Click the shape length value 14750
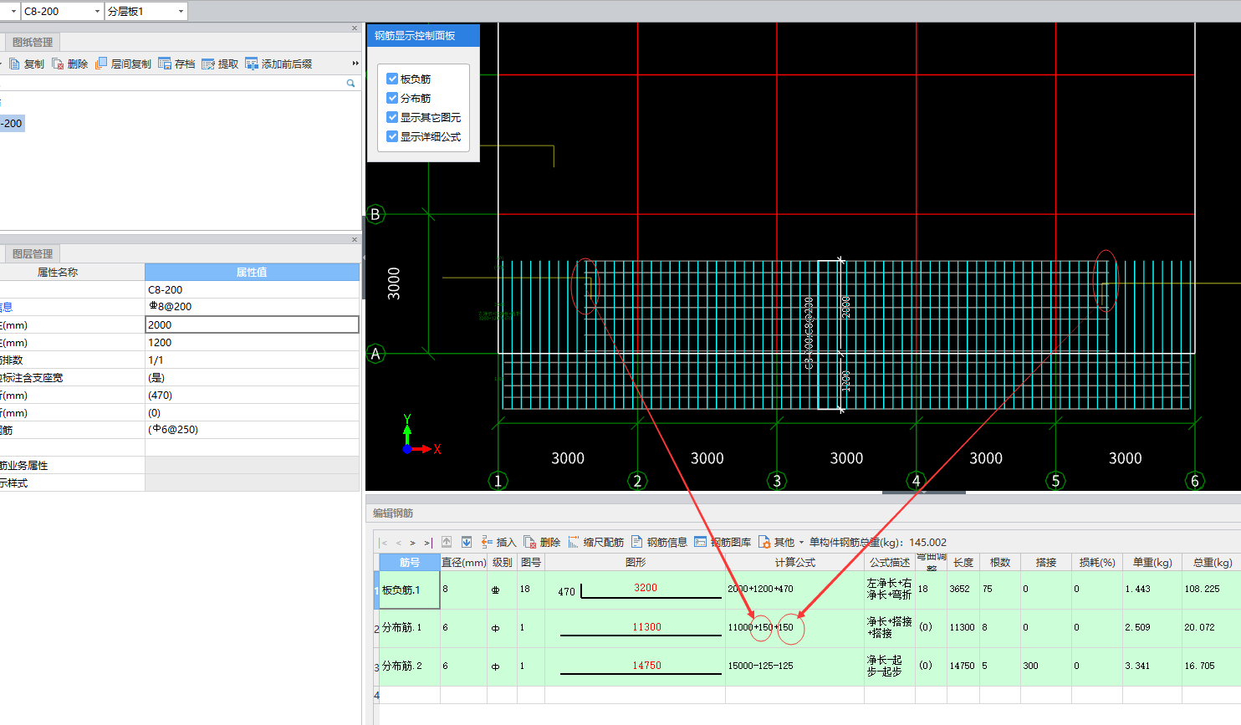Viewport: 1241px width, 725px height. click(x=646, y=665)
